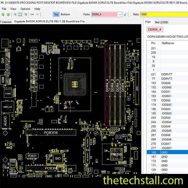Viewport: 188px width, 188px height.
Task: Click the second green rotate arrow icon
Action: [x=8, y=14]
